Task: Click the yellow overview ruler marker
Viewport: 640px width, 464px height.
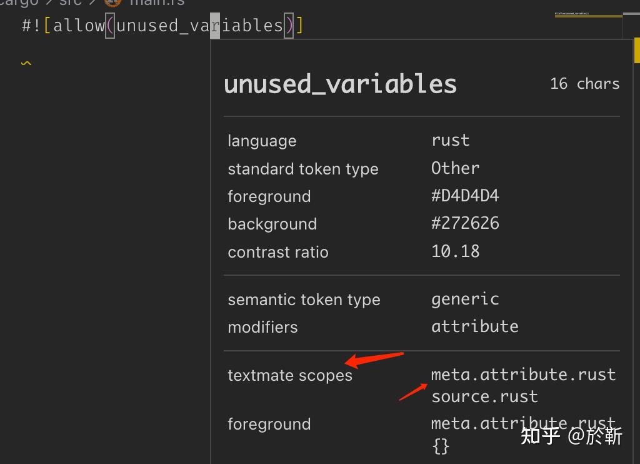Action: [636, 50]
